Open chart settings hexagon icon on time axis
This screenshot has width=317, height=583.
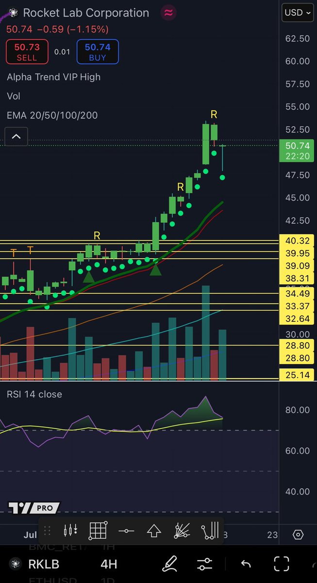click(298, 535)
